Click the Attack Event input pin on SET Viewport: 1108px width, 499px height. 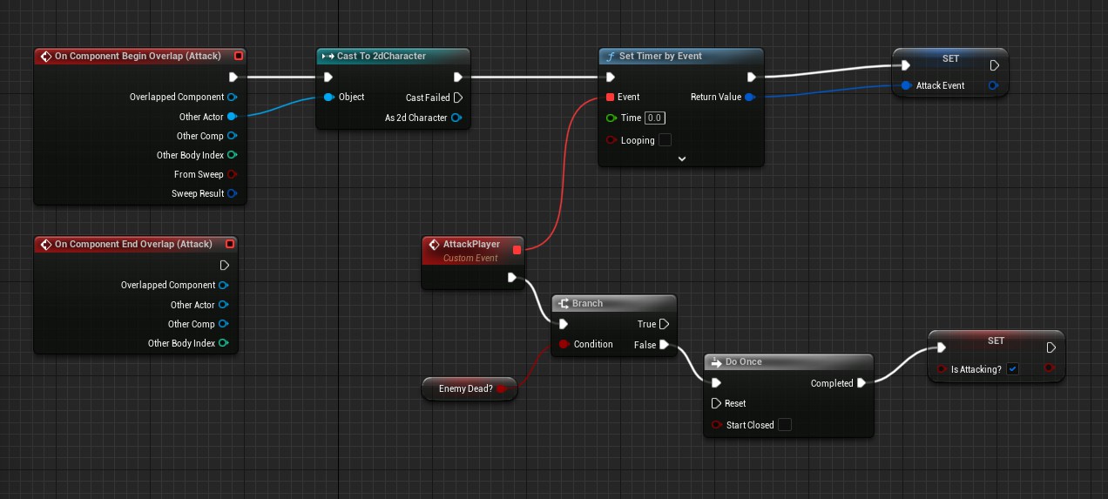(x=906, y=85)
